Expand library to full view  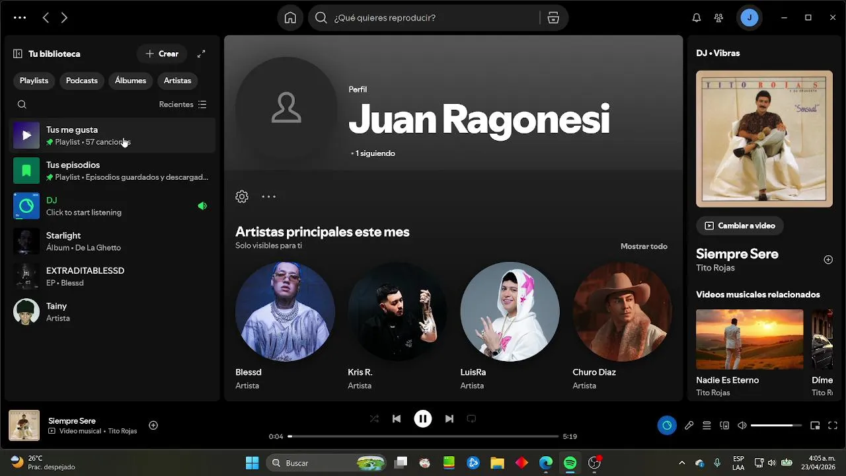(202, 54)
